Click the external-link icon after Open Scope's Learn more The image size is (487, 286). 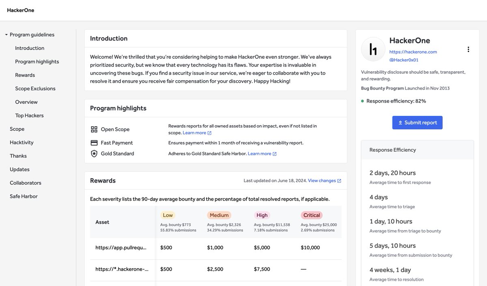point(209,132)
